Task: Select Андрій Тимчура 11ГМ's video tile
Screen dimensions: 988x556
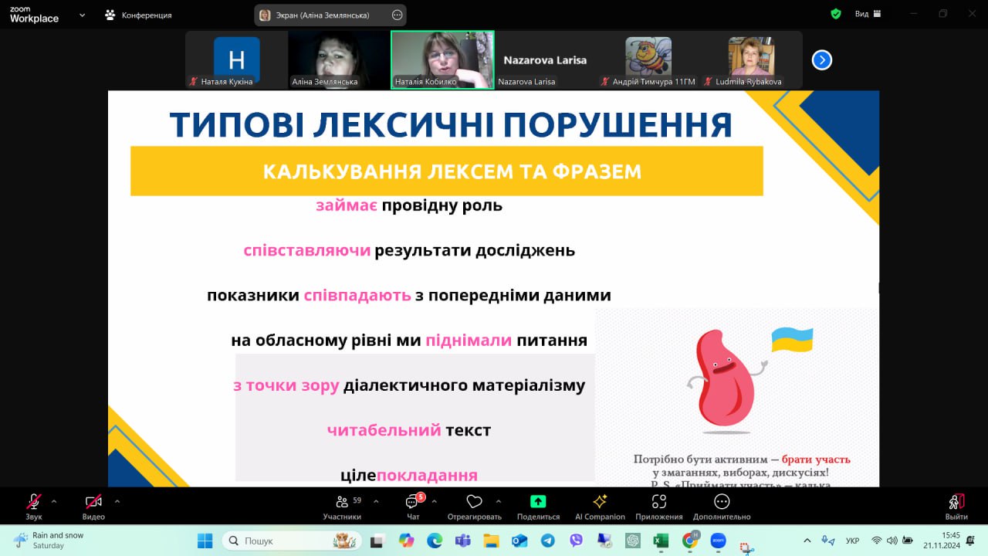Action: pos(648,59)
